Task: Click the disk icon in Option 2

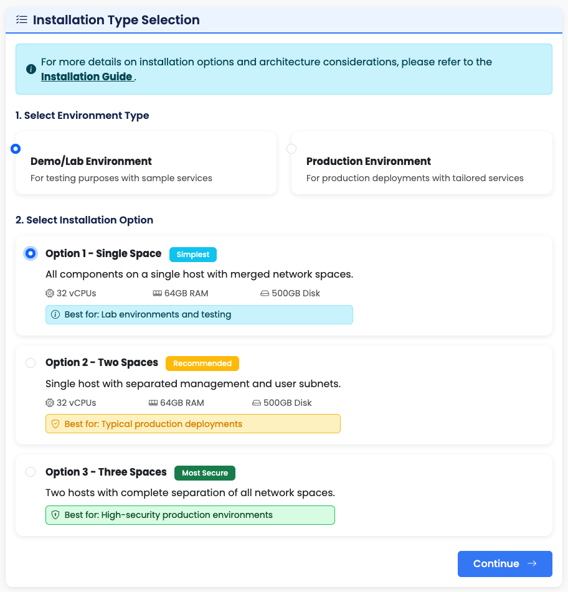Action: tap(256, 403)
